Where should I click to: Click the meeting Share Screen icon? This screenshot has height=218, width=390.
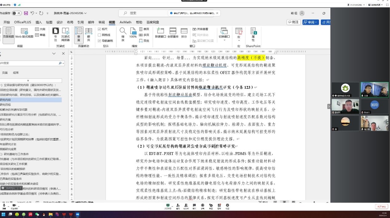168,206
